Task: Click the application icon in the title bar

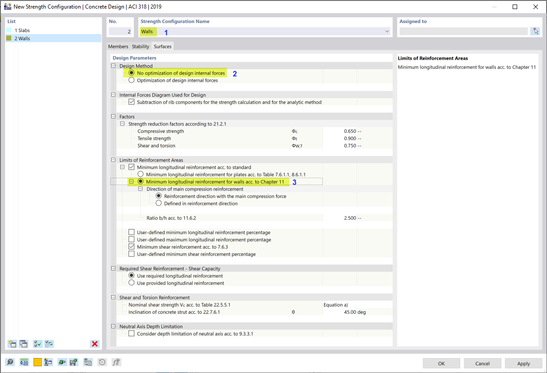Action: point(7,7)
